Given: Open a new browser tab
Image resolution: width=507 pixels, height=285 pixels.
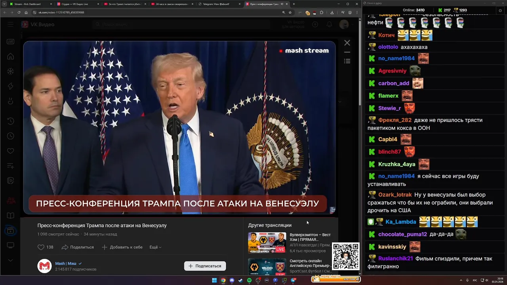Looking at the screenshot, I should (x=294, y=4).
